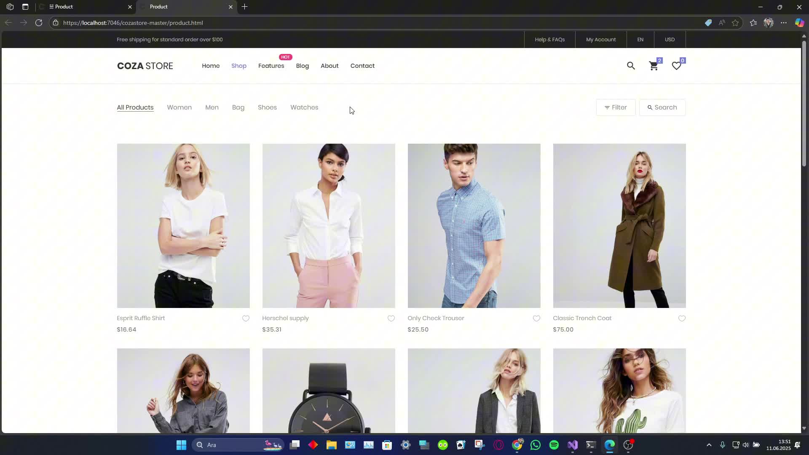Screen dimensions: 809x455
Task: Open Spotify from taskbar
Action: coord(554,445)
